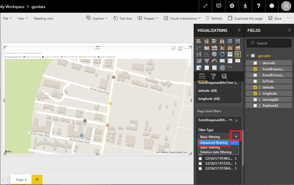This screenshot has width=294, height=185.
Task: Collapse the EventEnqueuedUt... filter card
Action: click(230, 120)
